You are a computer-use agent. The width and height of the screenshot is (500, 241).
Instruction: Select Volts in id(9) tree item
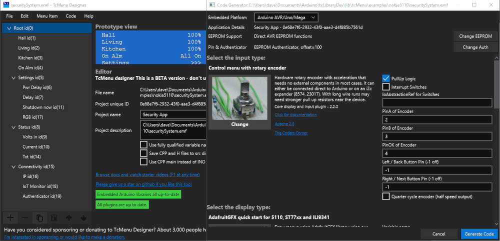35,137
